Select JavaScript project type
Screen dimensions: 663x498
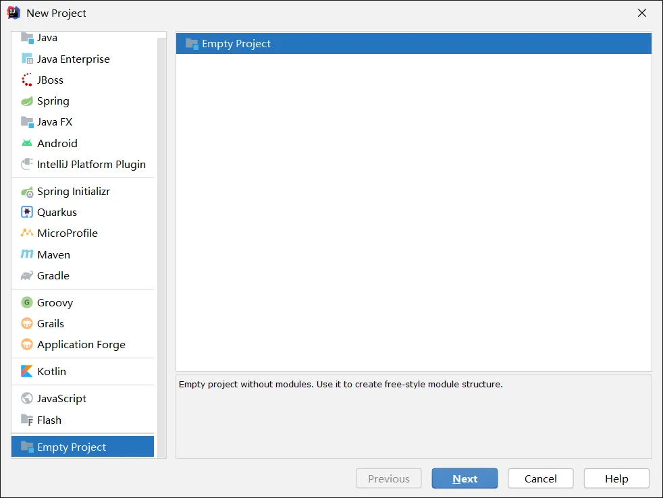[x=62, y=399]
